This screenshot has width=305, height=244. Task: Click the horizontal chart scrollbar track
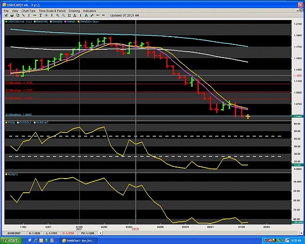pyautogui.click(x=201, y=233)
